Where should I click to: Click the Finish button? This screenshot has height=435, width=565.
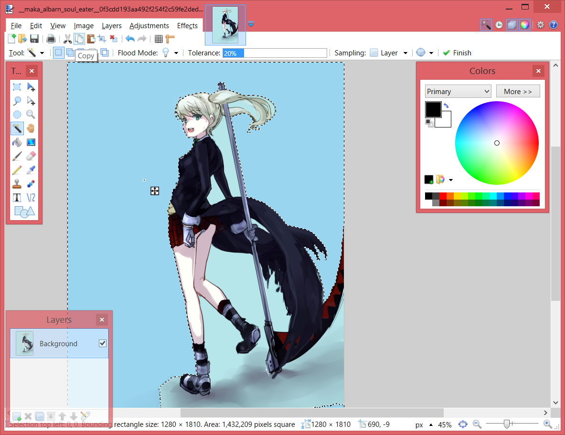click(457, 53)
